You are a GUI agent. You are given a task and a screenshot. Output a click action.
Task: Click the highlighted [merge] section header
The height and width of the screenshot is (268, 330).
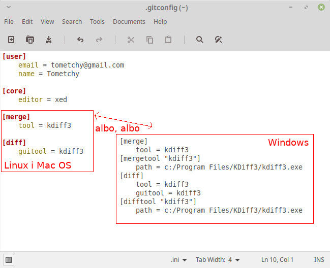click(16, 117)
